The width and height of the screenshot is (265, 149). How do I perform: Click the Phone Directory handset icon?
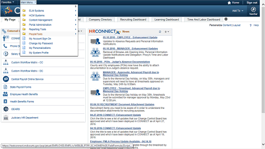point(5,46)
